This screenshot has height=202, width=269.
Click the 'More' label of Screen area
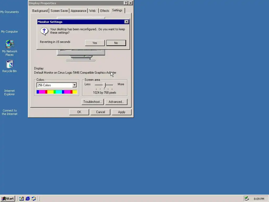coord(121,84)
